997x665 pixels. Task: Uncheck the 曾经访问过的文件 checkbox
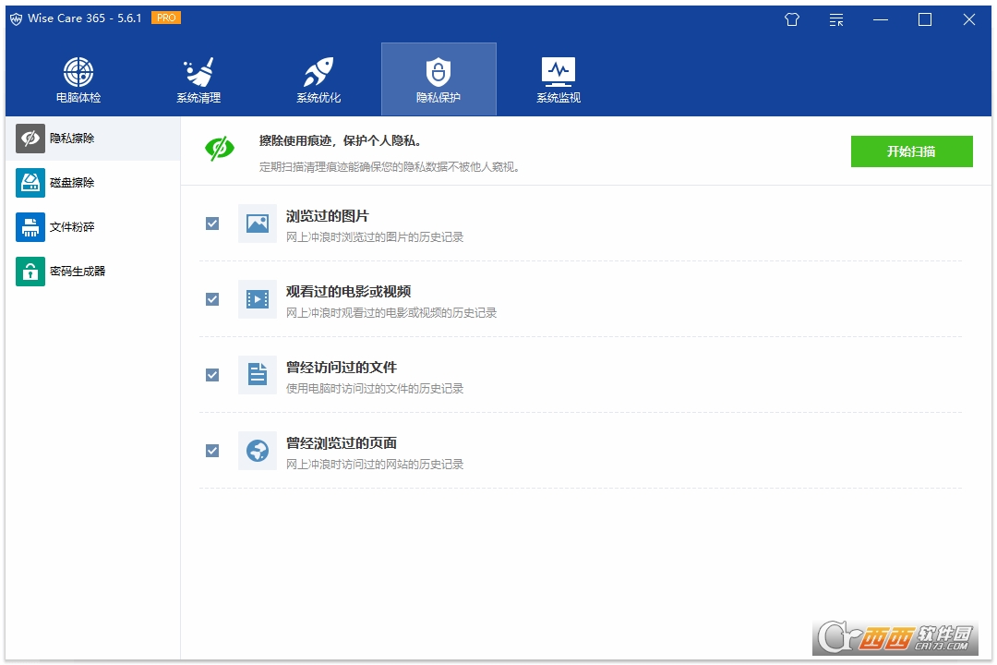coord(212,375)
